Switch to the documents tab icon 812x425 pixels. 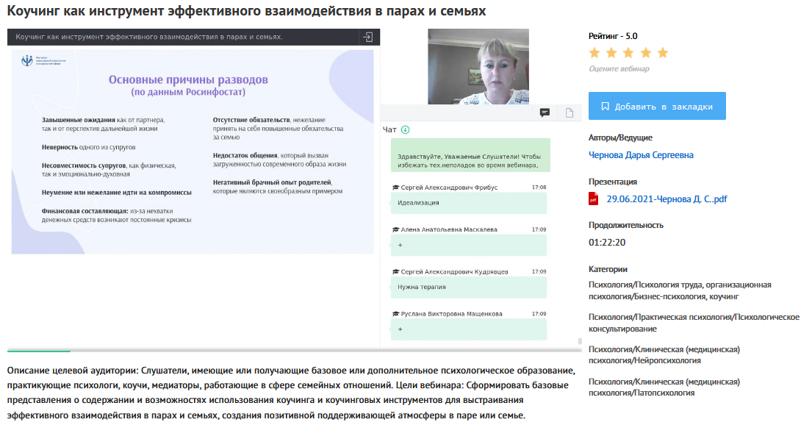(x=570, y=113)
